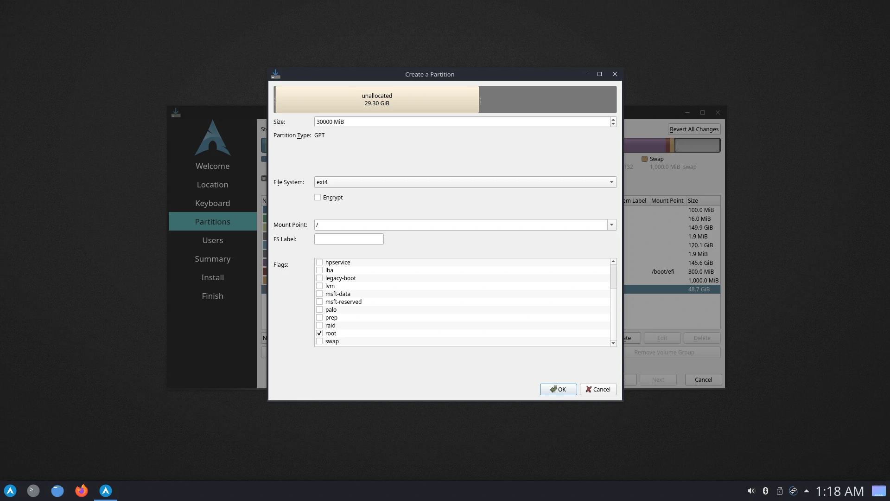This screenshot has width=890, height=501.
Task: Check the swap flag
Action: tap(319, 341)
